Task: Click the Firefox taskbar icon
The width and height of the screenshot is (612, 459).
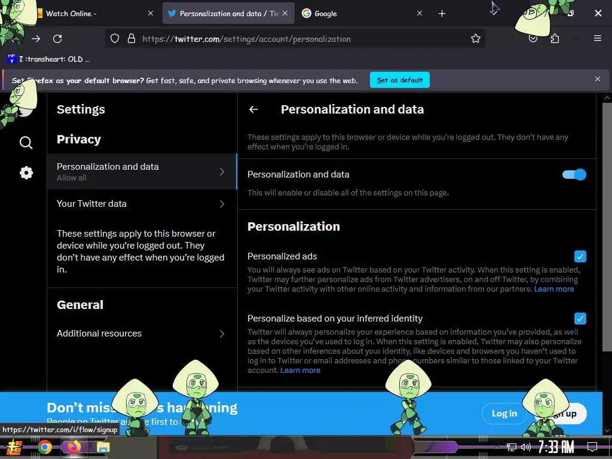Action: click(74, 447)
